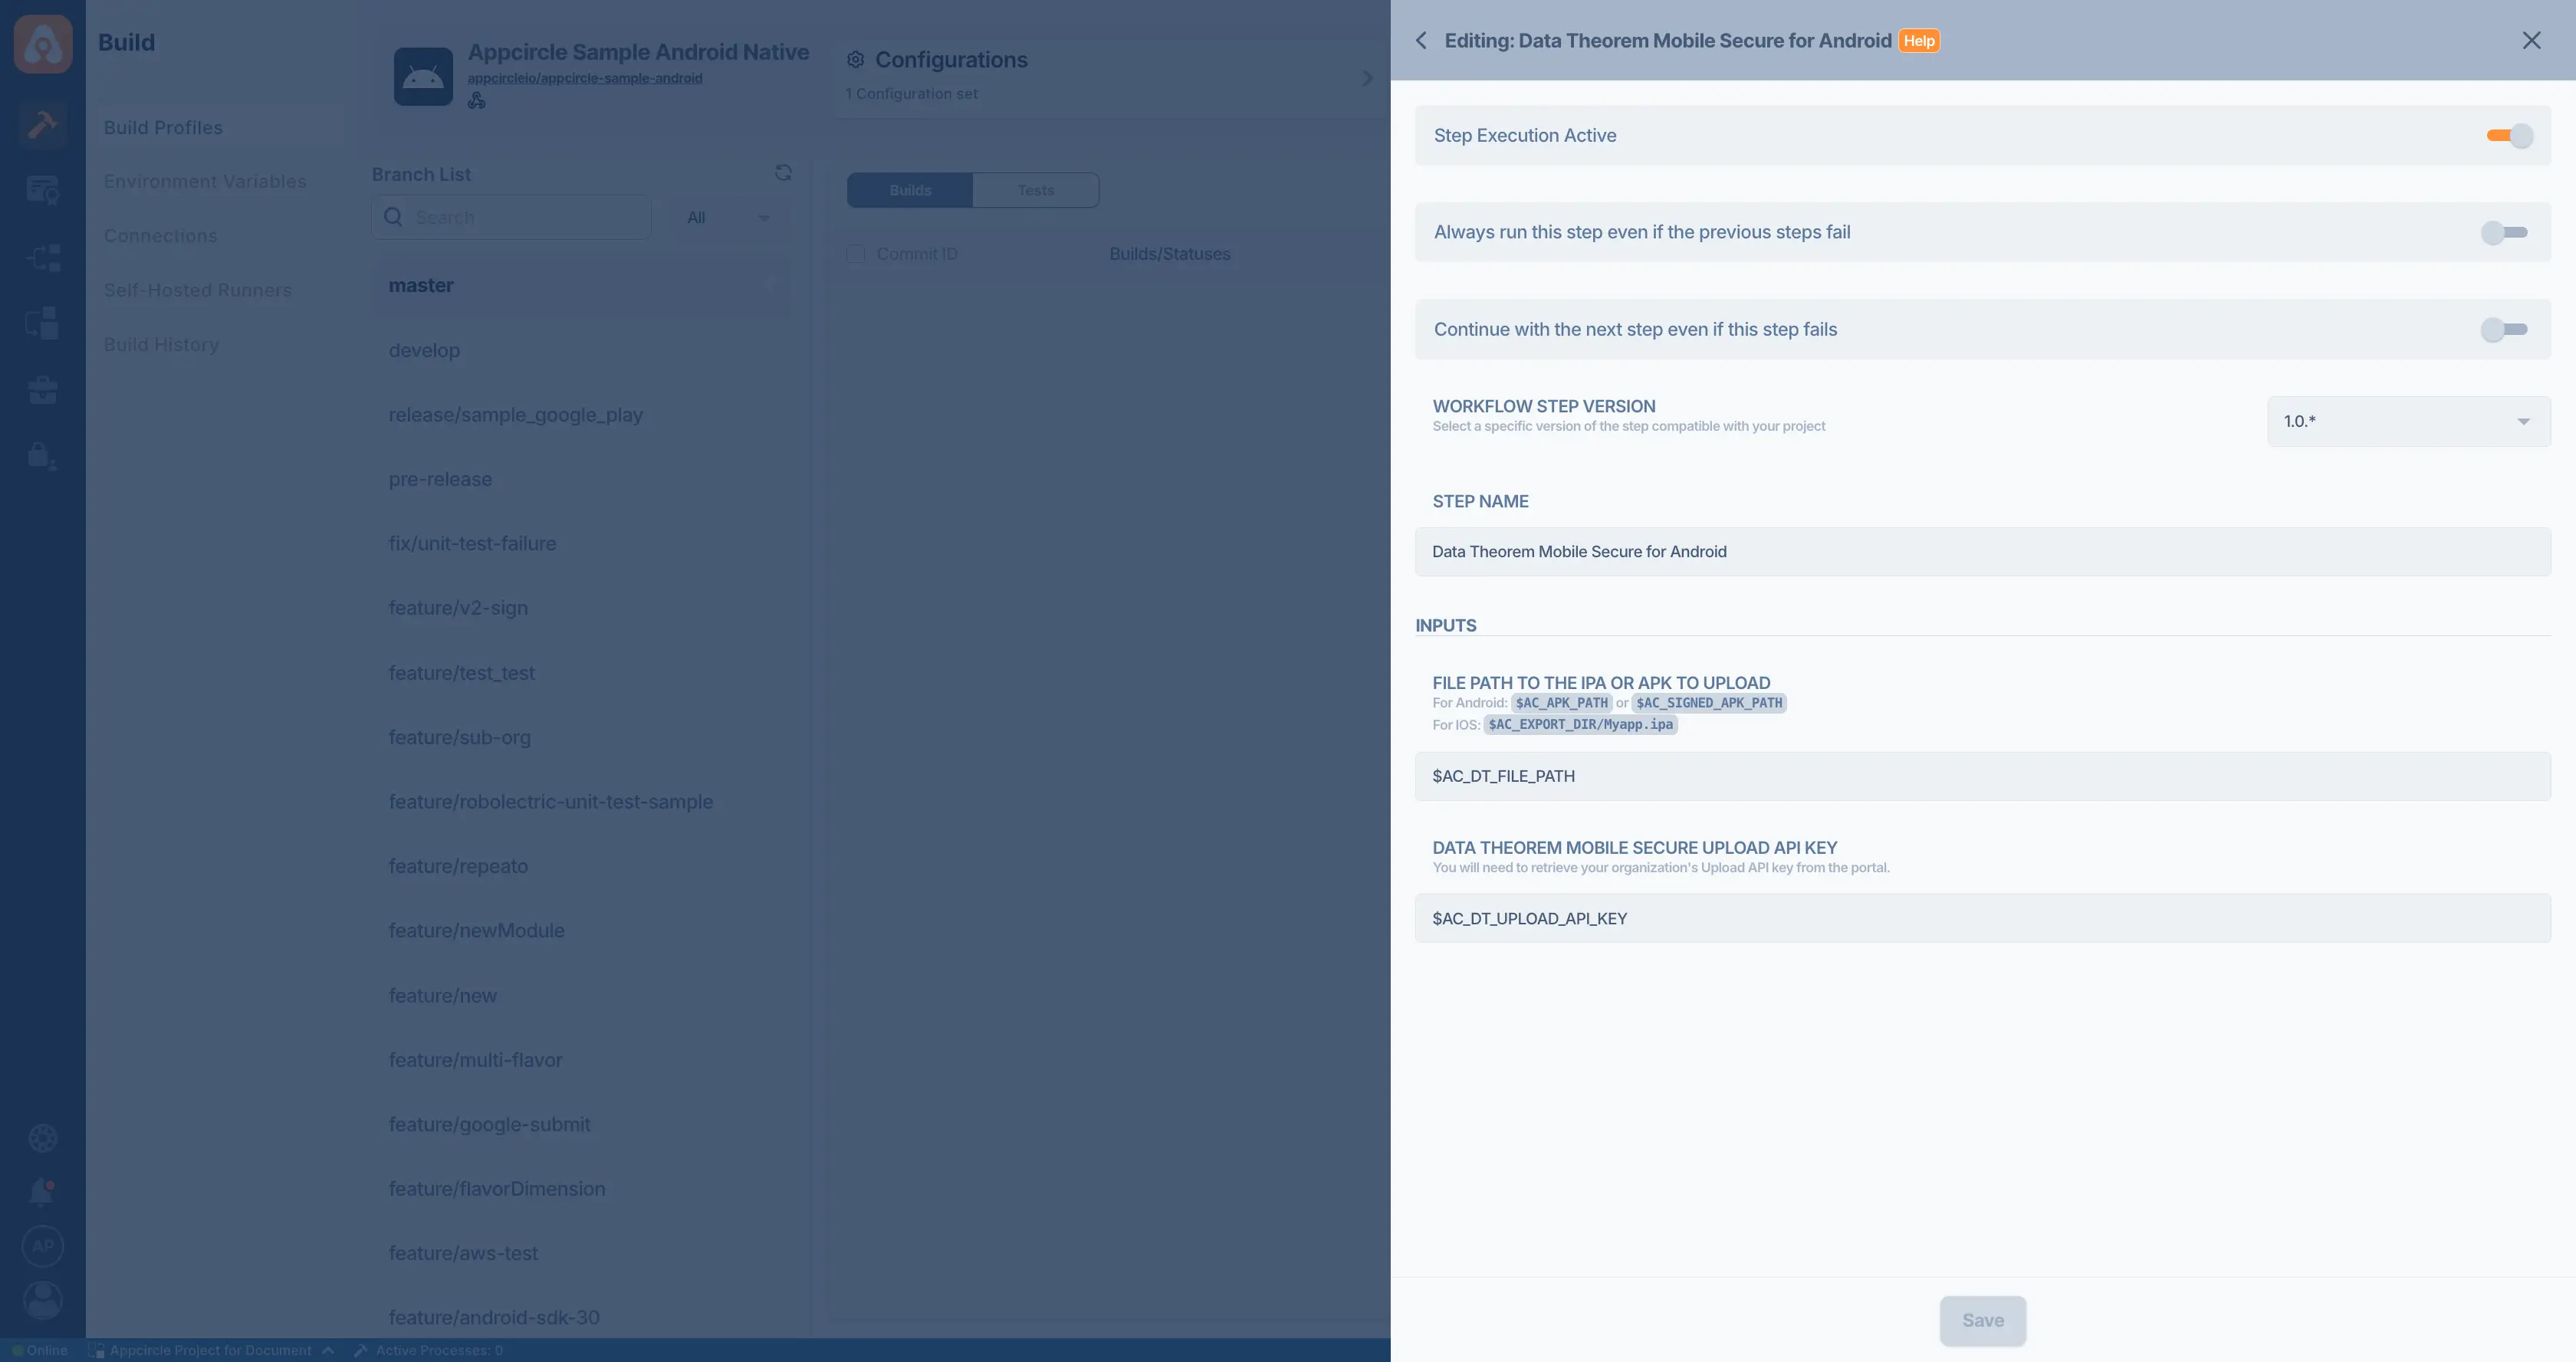
Task: Open the Publish module devices icon
Action: 43,323
